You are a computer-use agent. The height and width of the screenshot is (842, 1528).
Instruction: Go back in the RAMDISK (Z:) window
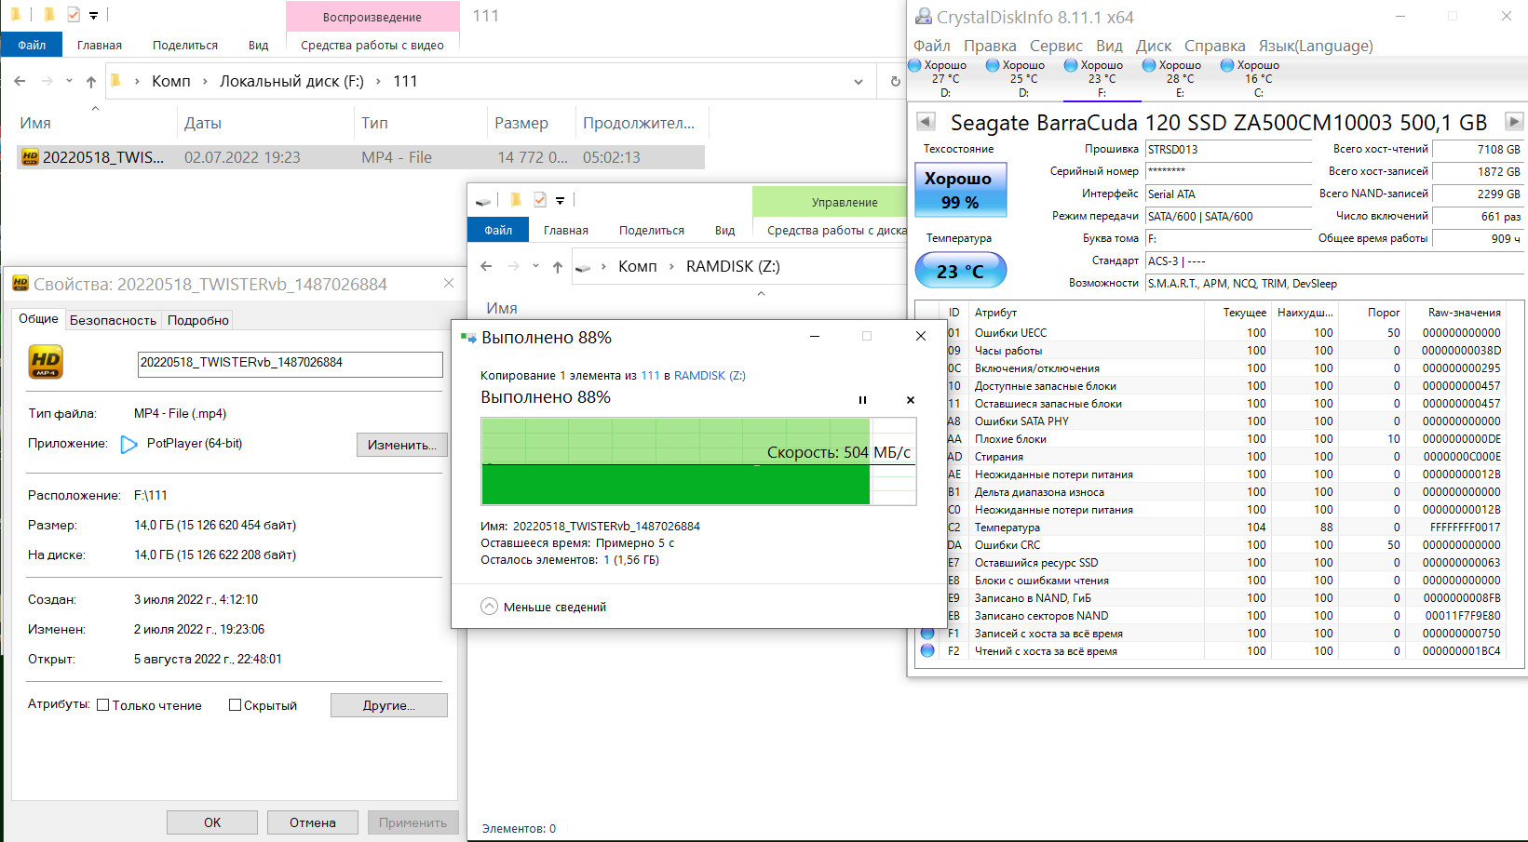(486, 266)
